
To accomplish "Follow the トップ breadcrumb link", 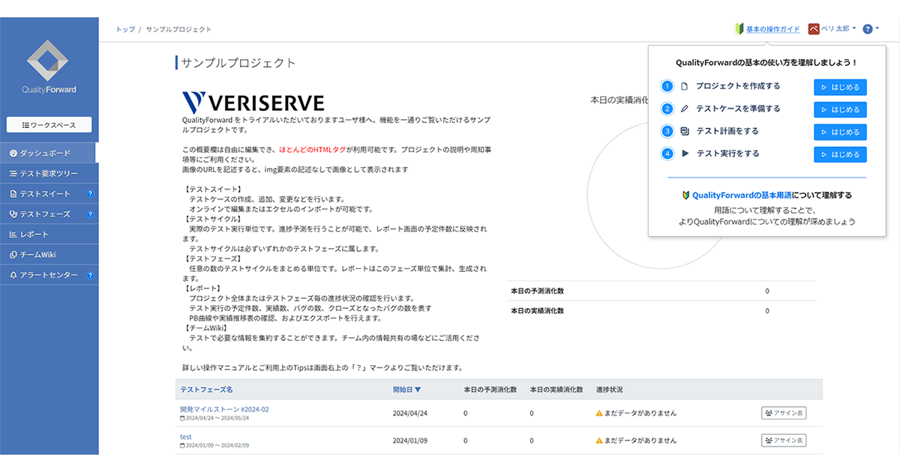I will click(x=125, y=29).
